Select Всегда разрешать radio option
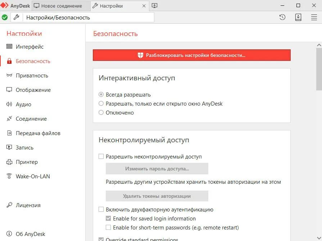Viewport: 322px width, 241px height. (x=101, y=94)
